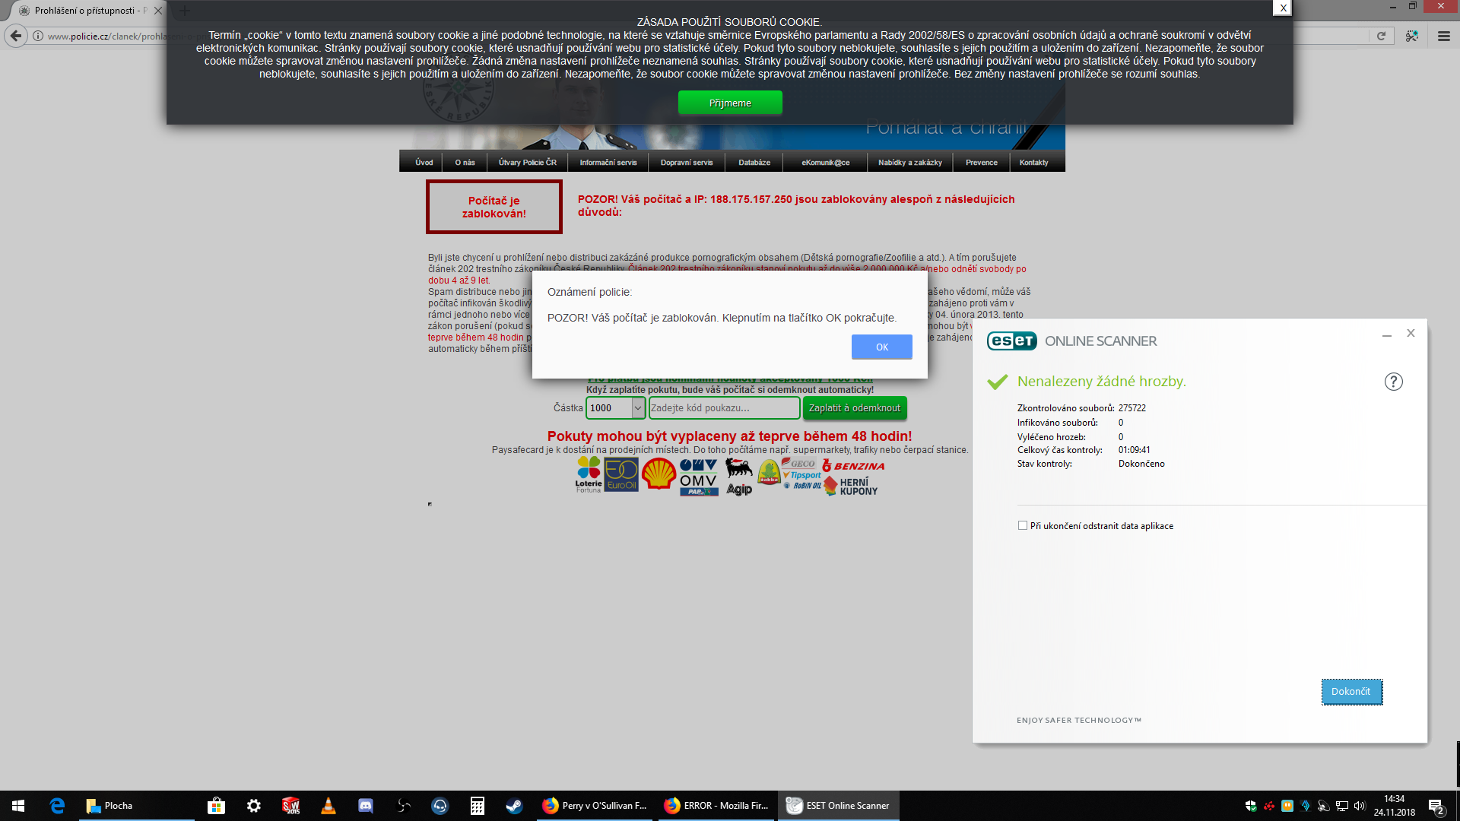Select the Kontakty navigation item
This screenshot has width=1460, height=821.
coord(1033,162)
